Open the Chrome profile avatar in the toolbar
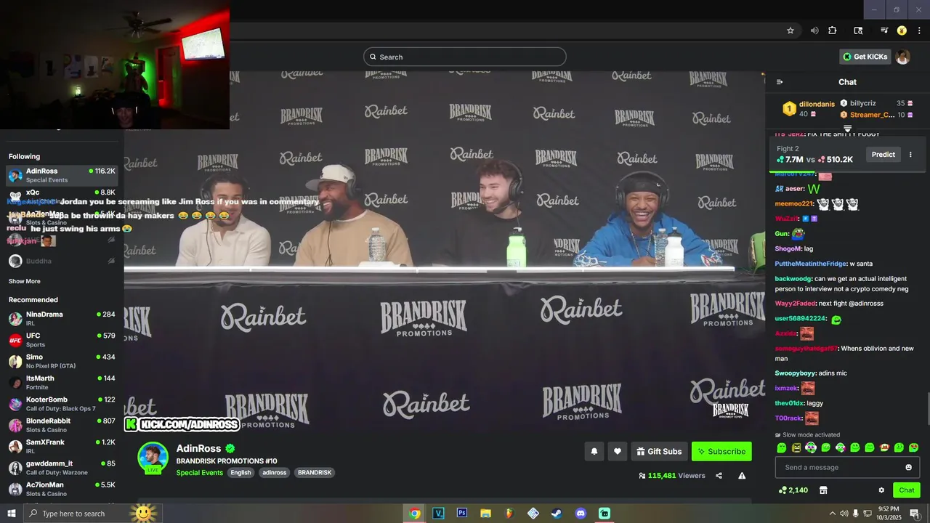The image size is (930, 523). pyautogui.click(x=902, y=31)
